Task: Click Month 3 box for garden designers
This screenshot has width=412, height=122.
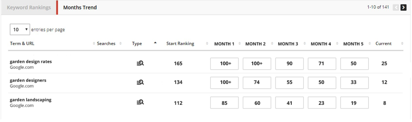Action: coord(290,83)
